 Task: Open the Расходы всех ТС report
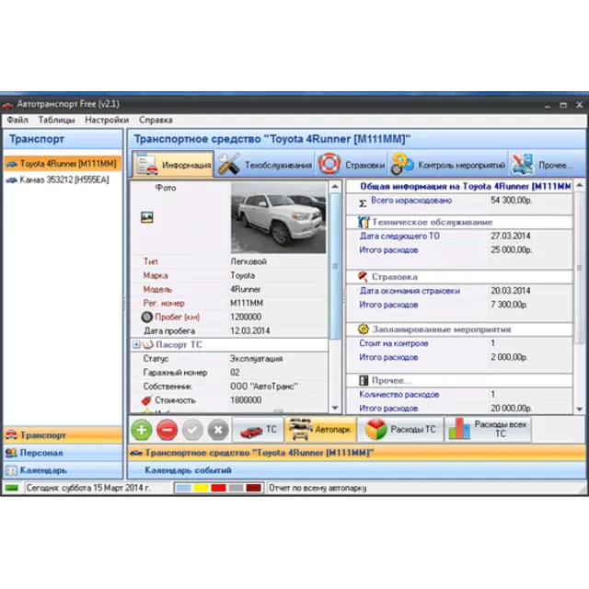[489, 430]
